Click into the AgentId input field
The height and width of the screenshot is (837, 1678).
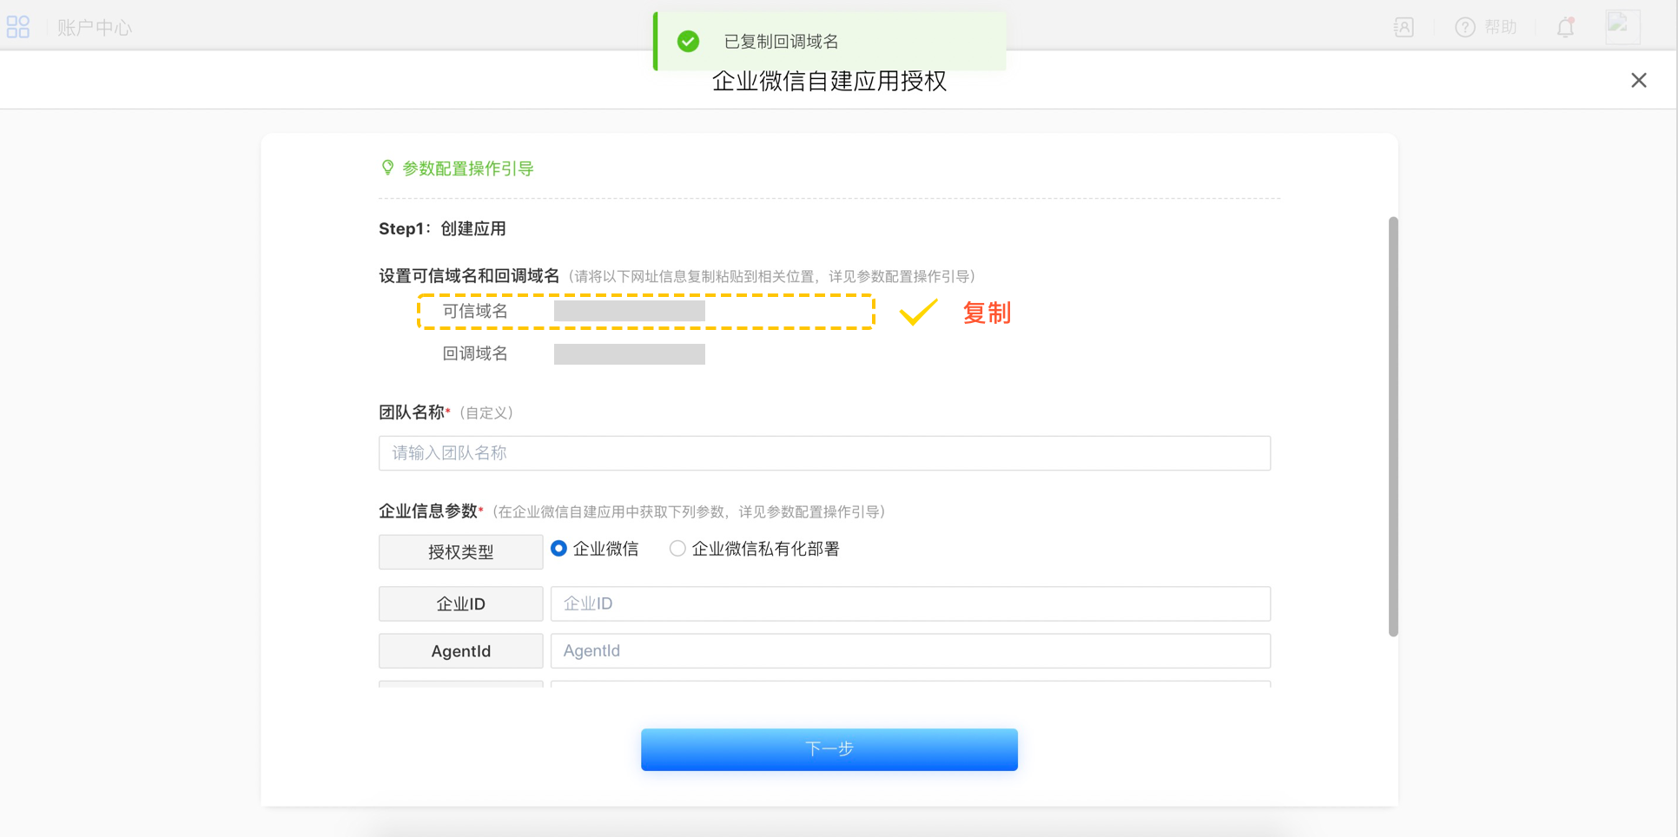click(x=910, y=651)
